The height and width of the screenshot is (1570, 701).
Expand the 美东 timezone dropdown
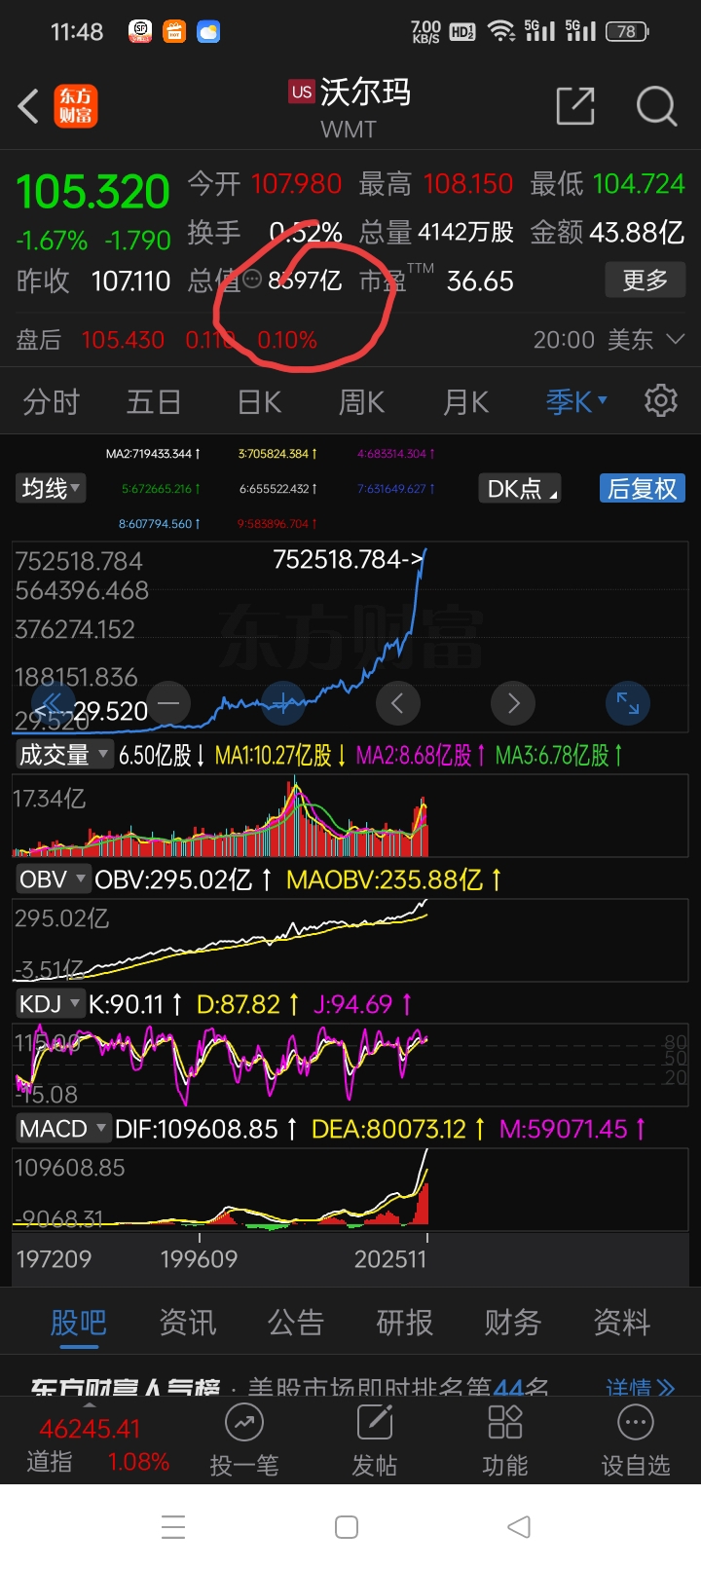646,339
